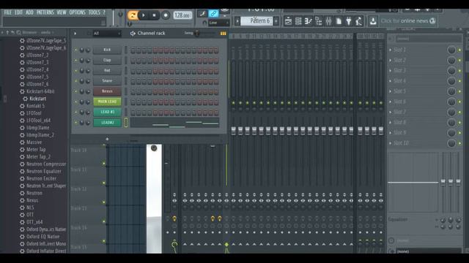469x263 pixels.
Task: Open the PATTERNS menu
Action: point(45,12)
